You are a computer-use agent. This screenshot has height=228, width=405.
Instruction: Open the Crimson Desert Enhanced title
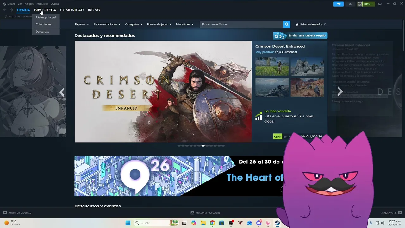(x=280, y=46)
